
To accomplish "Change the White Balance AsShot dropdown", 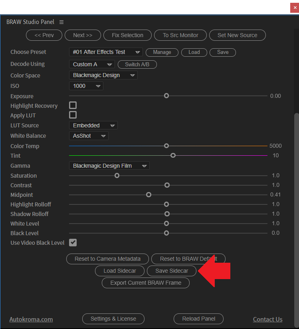I will [x=89, y=136].
